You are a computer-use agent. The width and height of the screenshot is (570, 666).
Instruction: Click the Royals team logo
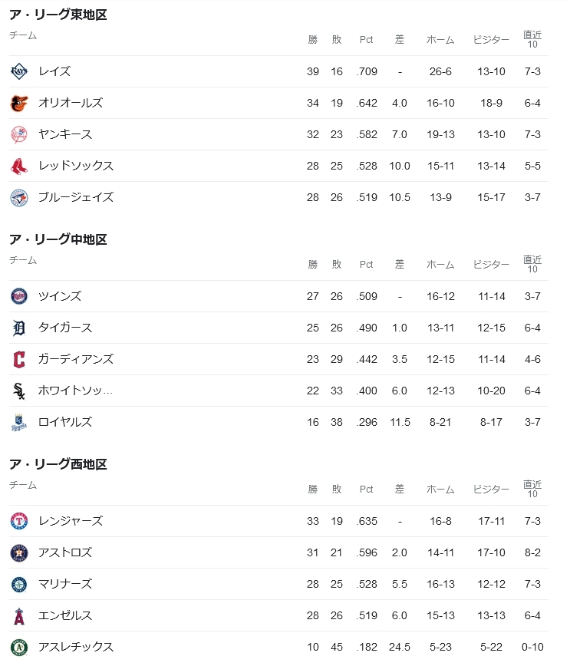point(18,422)
